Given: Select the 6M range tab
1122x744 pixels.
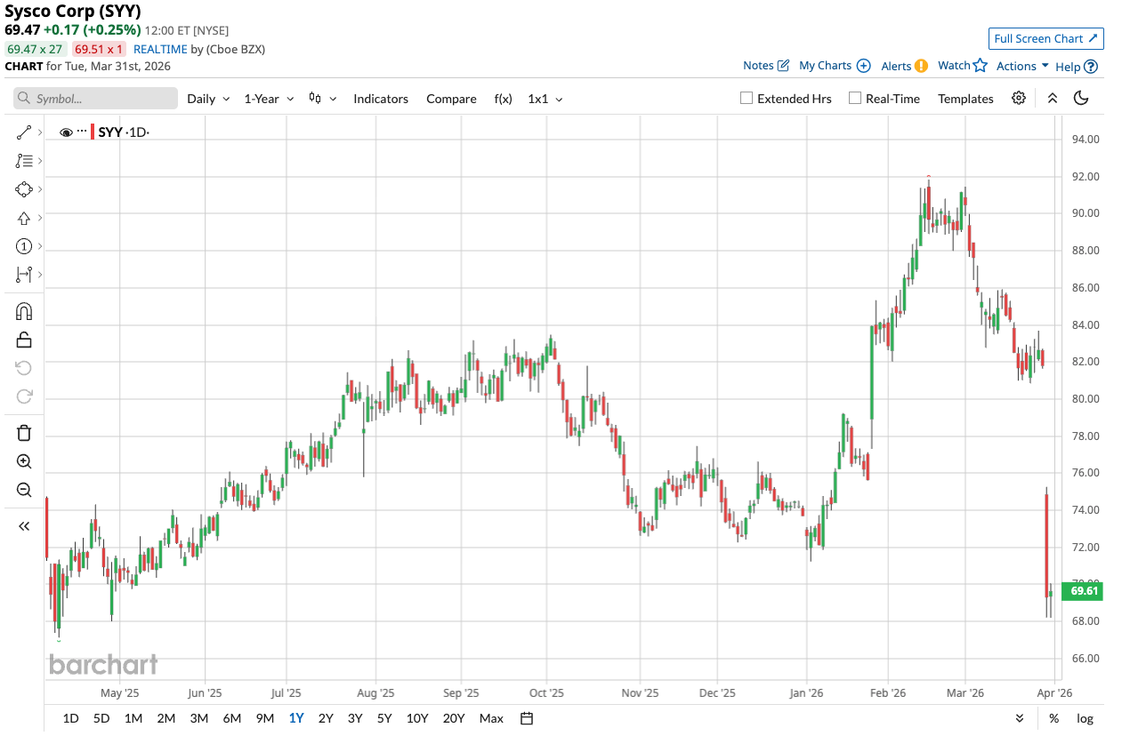Looking at the screenshot, I should pyautogui.click(x=231, y=718).
